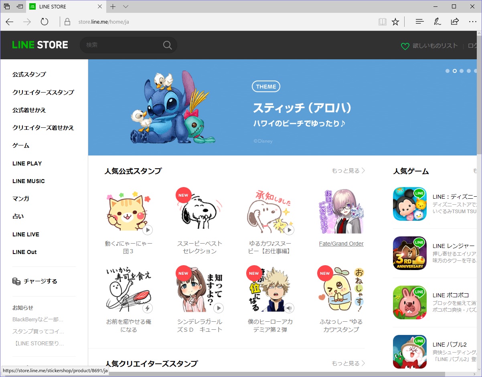The image size is (482, 377).
Task: Open the tab preview dropdown chevron
Action: [126, 6]
